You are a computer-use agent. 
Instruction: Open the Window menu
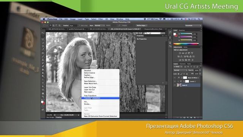pyautogui.click(x=120, y=19)
